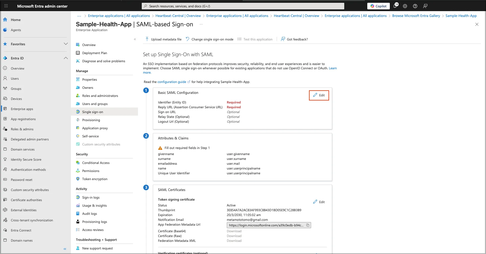Expand the Favorites section
The image size is (486, 254).
tap(66, 44)
